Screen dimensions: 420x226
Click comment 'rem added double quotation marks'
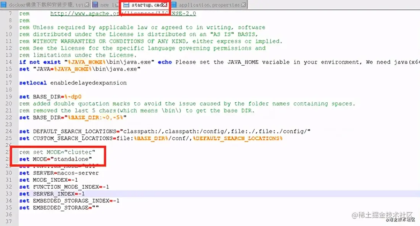click(187, 103)
